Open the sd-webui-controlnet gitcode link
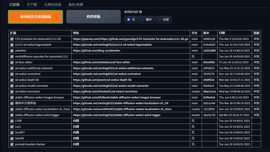The width and height of the screenshot is (270, 152). pos(107,74)
